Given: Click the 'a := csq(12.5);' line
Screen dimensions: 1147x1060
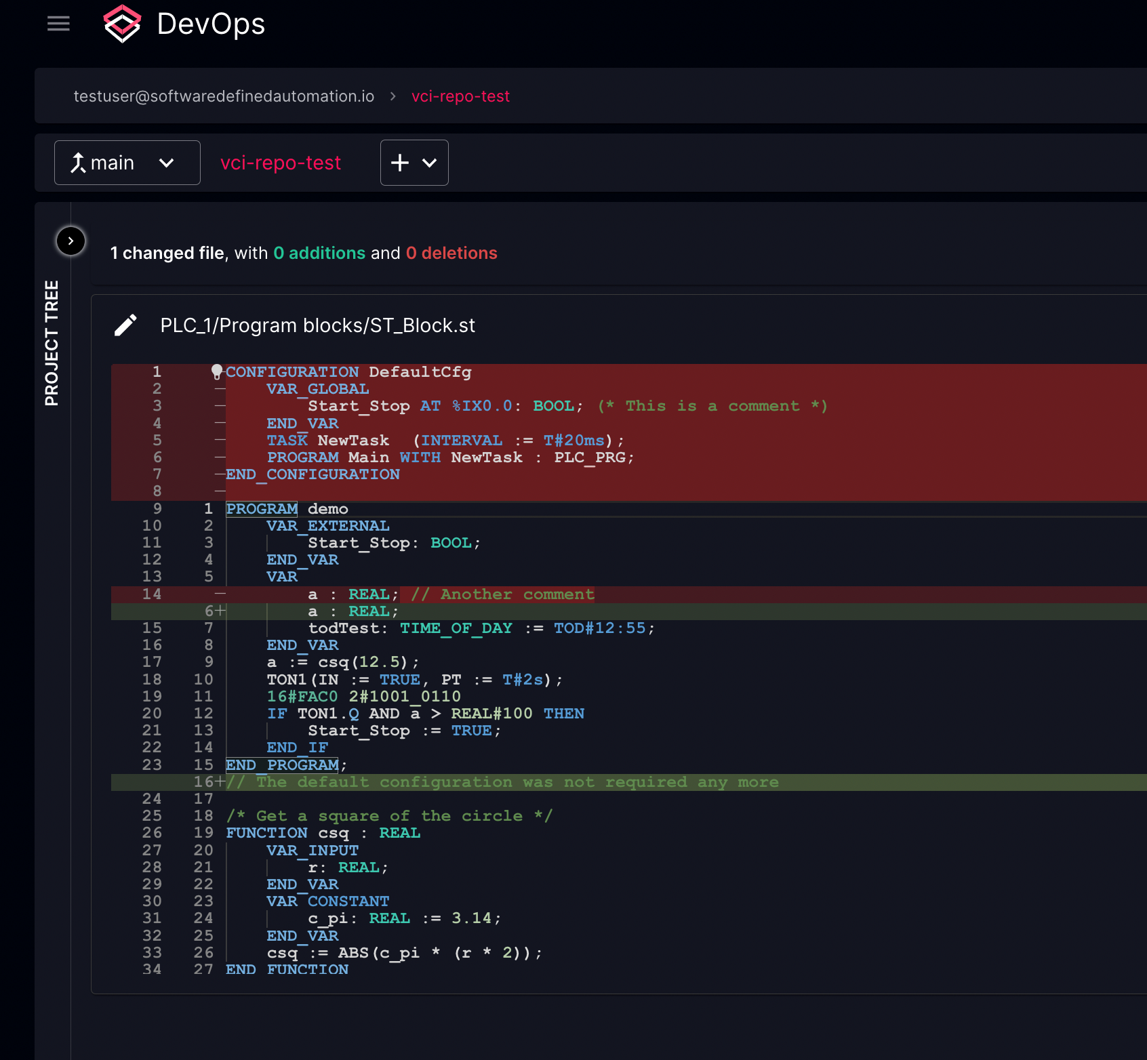Looking at the screenshot, I should (x=343, y=662).
